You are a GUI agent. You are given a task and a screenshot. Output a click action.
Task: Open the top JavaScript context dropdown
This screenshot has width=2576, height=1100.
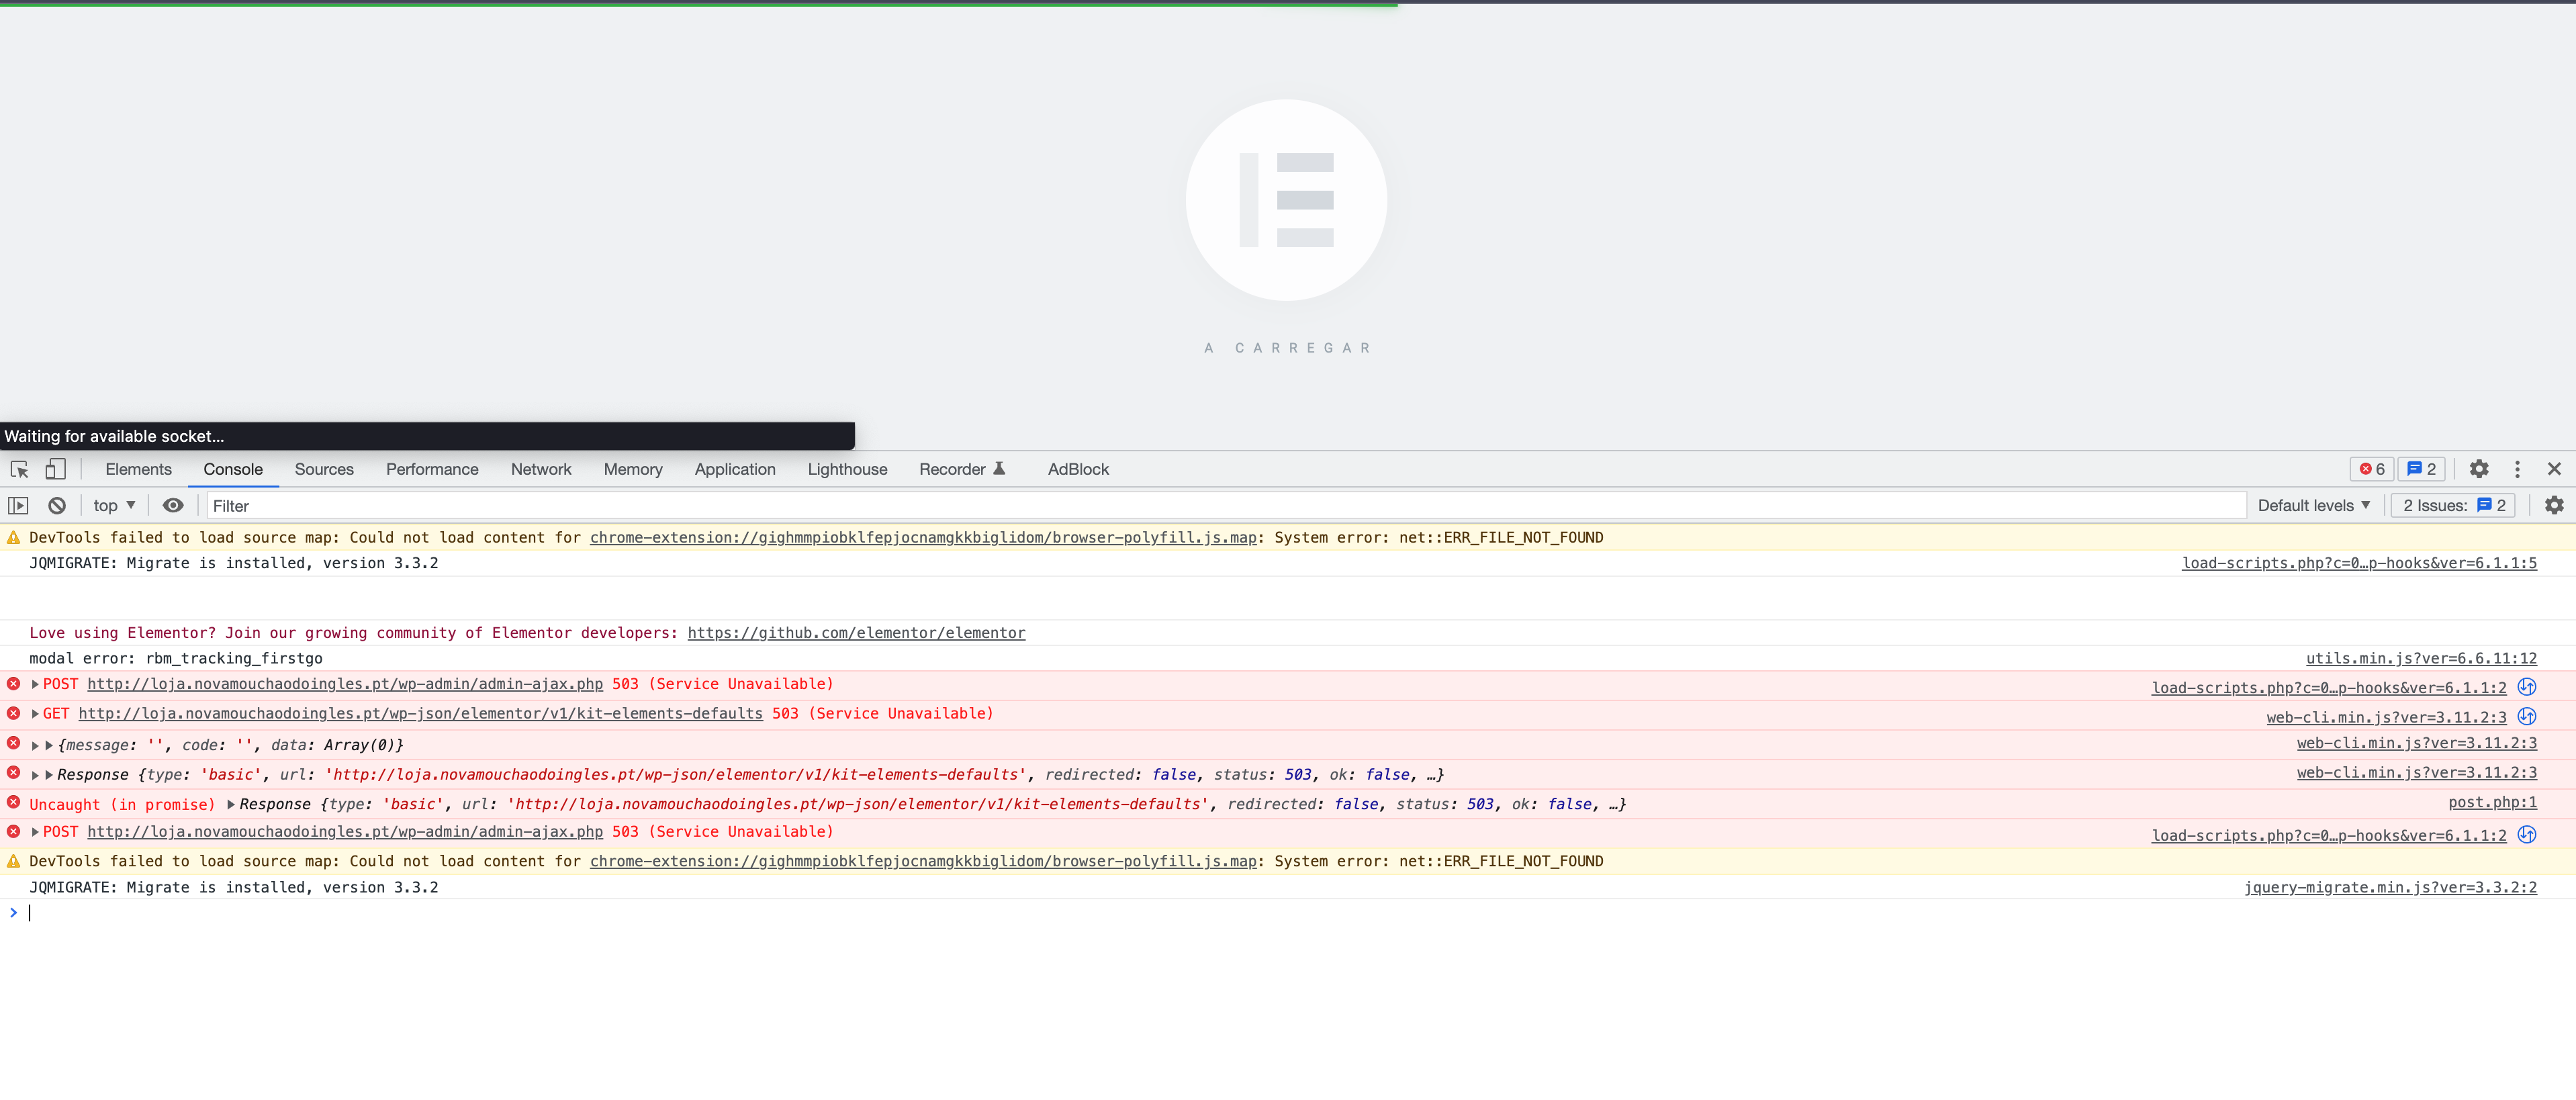point(114,506)
